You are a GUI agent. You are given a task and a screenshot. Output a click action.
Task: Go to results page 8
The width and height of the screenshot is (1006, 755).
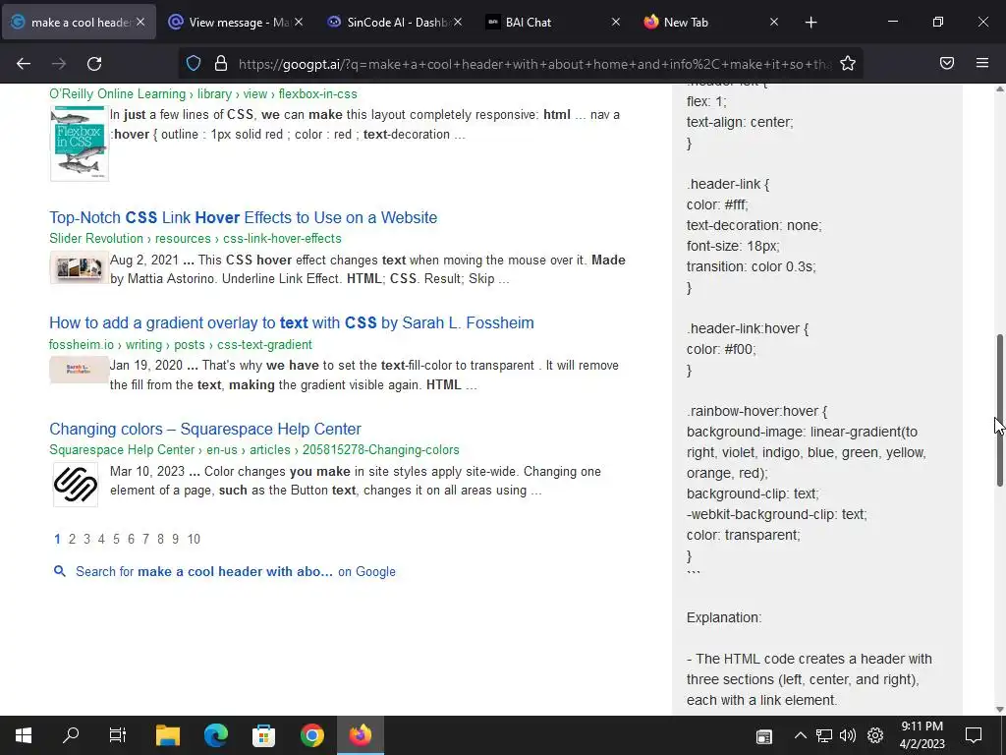[160, 540]
